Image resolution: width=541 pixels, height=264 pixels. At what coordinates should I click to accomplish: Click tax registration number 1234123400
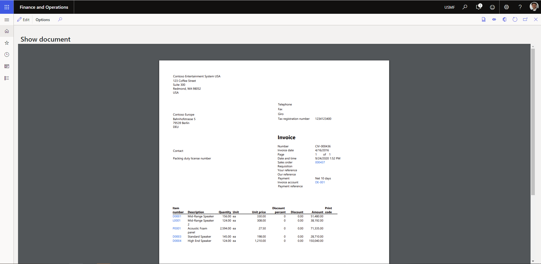click(323, 119)
